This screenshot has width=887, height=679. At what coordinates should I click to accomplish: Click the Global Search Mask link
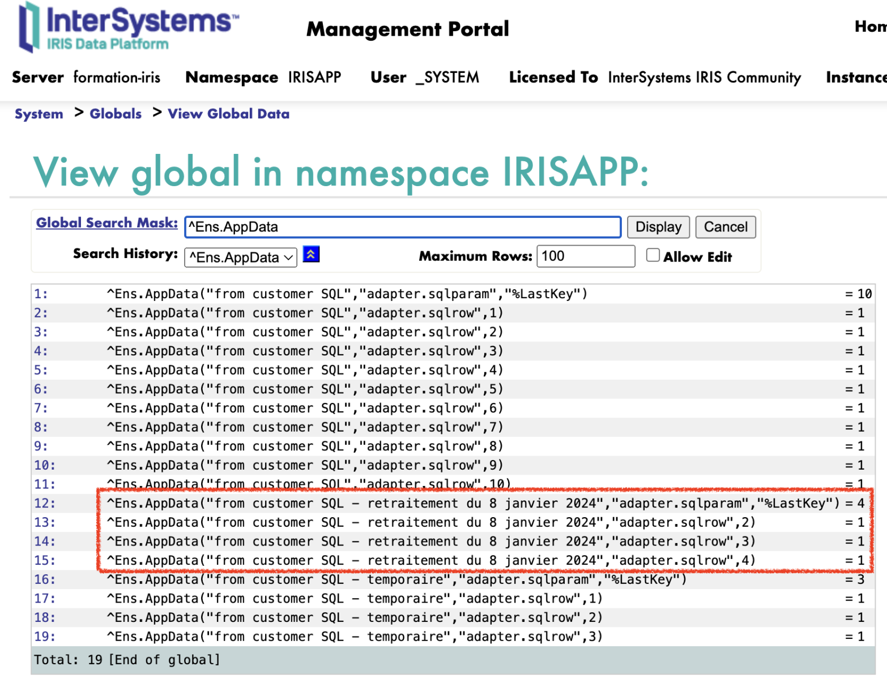coord(106,223)
